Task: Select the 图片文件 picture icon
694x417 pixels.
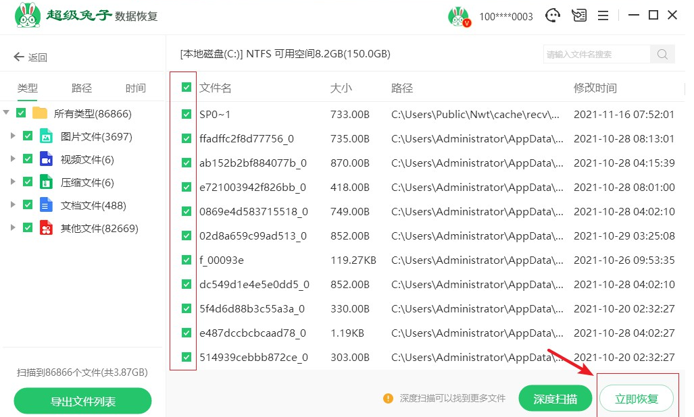Action: [x=46, y=136]
